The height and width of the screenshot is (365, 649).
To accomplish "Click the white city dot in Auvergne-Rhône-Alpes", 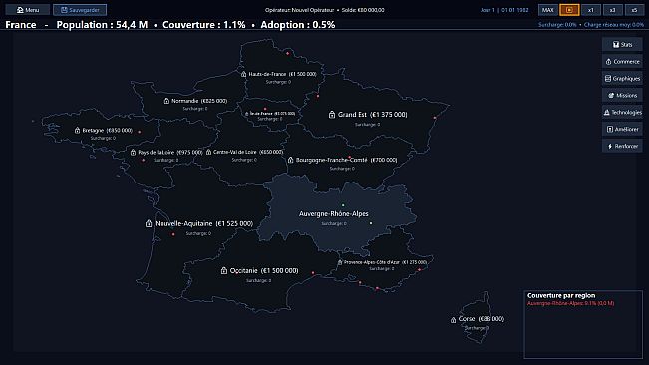I will click(x=371, y=223).
